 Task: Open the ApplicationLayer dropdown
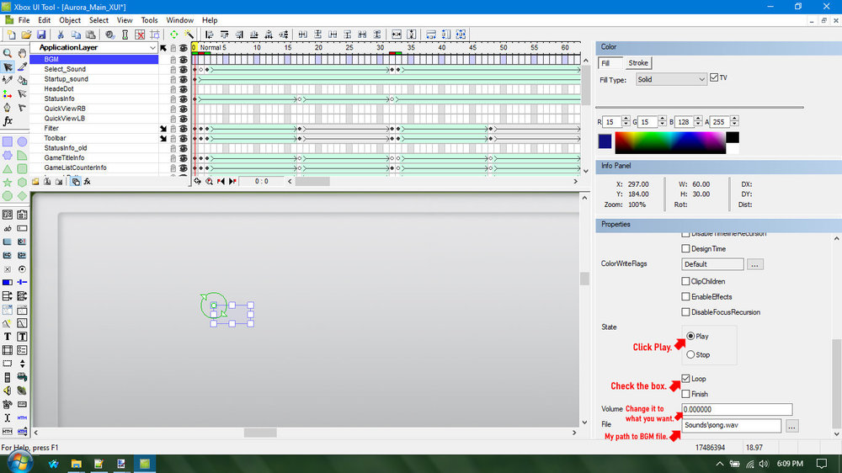pos(152,48)
